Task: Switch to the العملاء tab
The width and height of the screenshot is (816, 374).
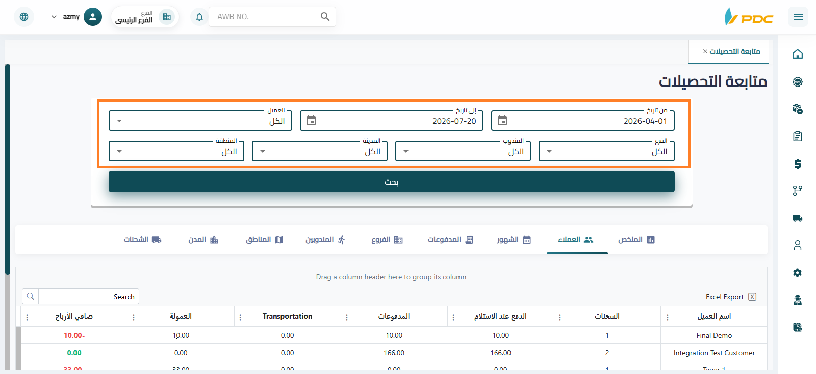Action: coord(576,240)
